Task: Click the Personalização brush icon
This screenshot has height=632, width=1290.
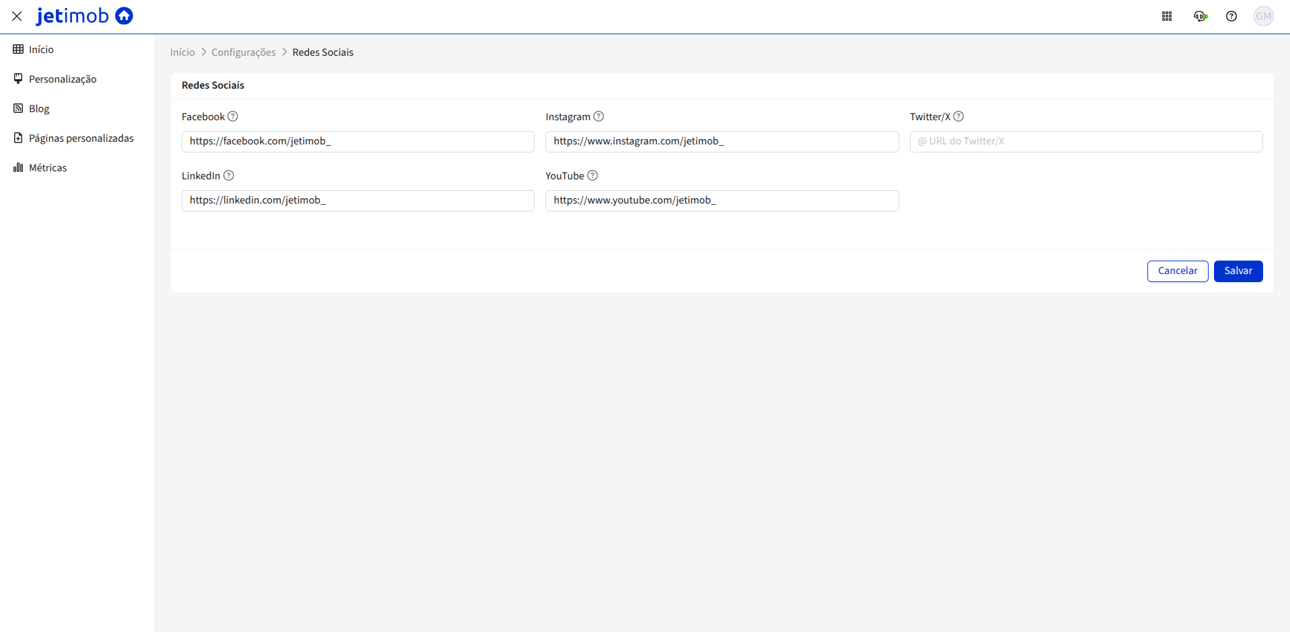Action: 18,79
